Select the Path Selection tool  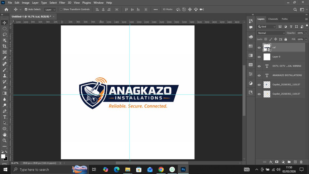(5, 123)
